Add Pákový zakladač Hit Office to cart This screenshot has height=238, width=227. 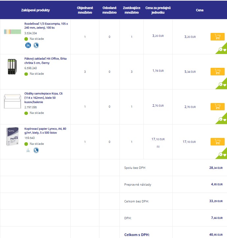tap(217, 71)
